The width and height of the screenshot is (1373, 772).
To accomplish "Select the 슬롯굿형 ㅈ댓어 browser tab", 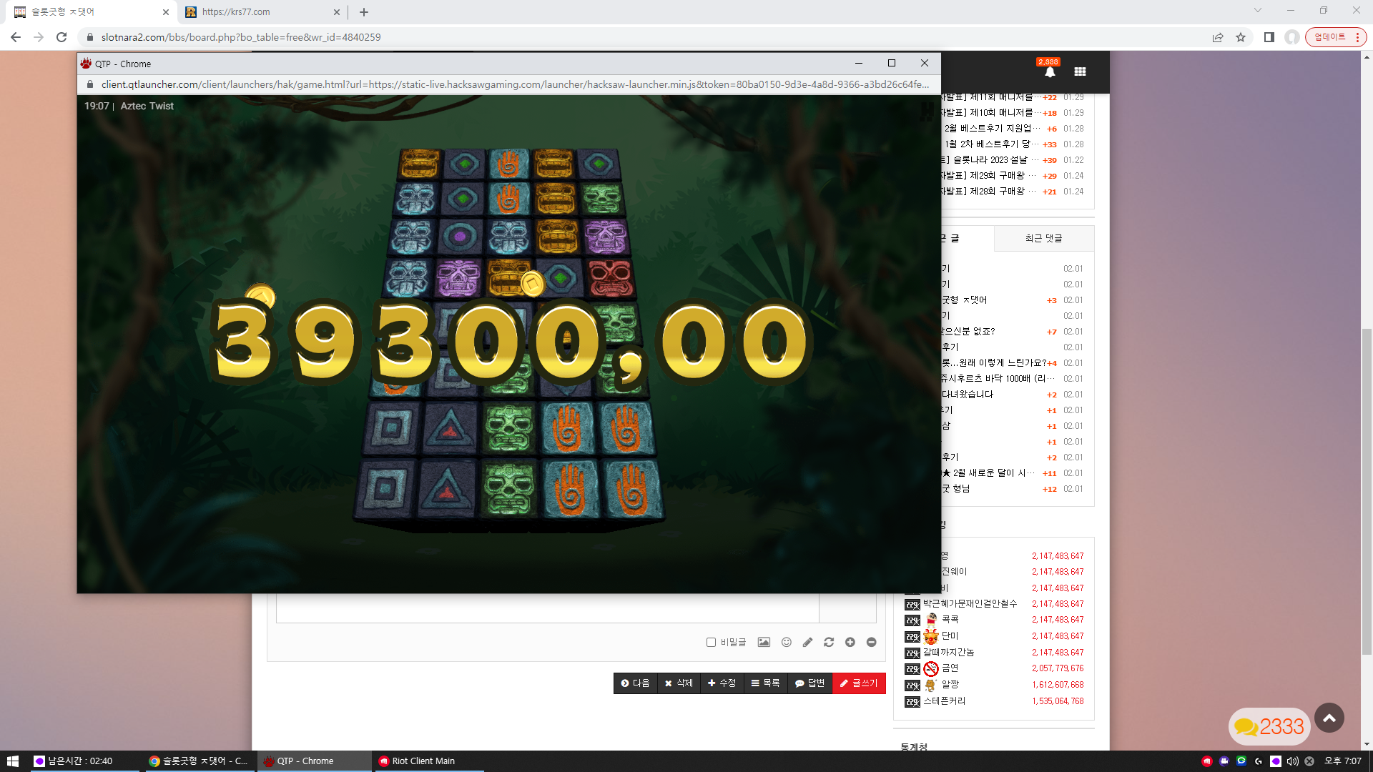I will 90,12.
